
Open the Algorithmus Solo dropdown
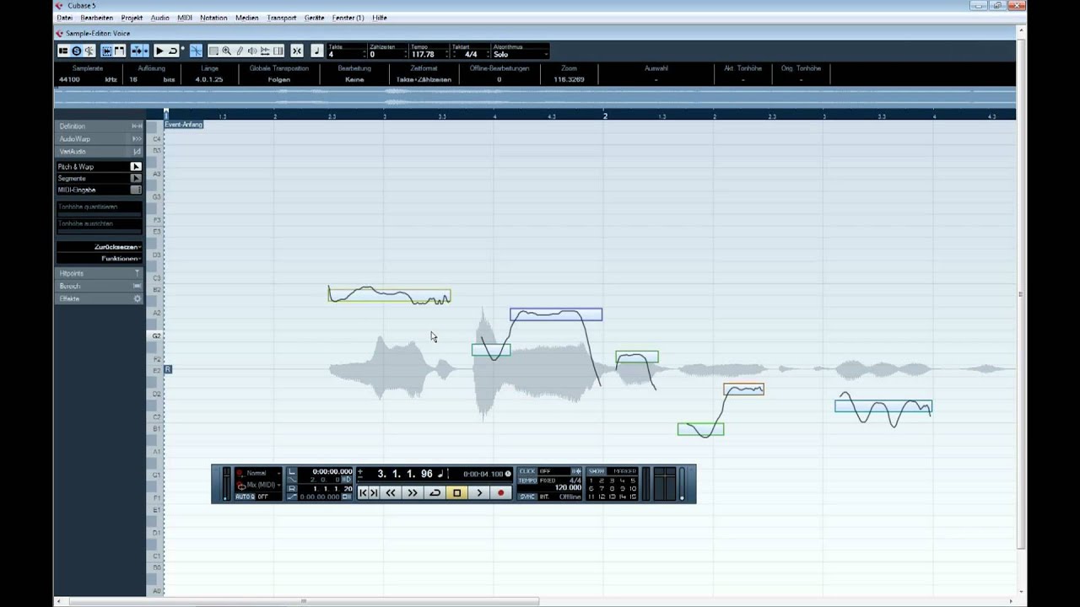(521, 55)
